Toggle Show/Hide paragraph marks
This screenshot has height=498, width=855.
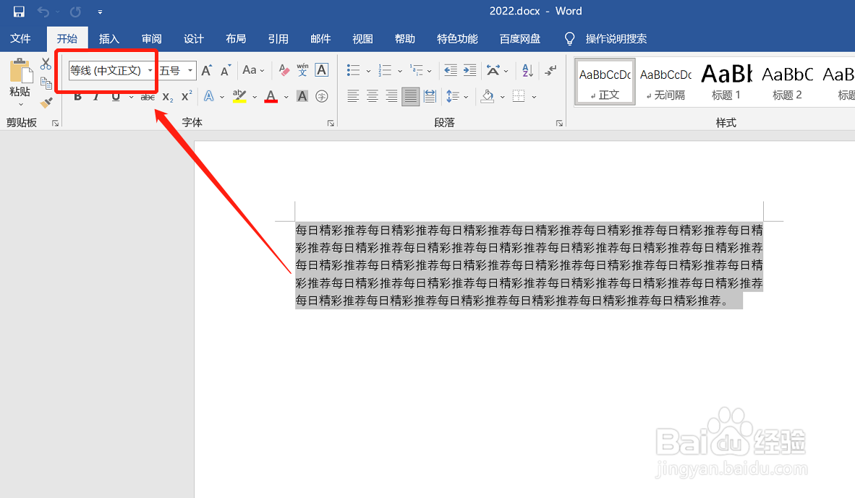(550, 69)
